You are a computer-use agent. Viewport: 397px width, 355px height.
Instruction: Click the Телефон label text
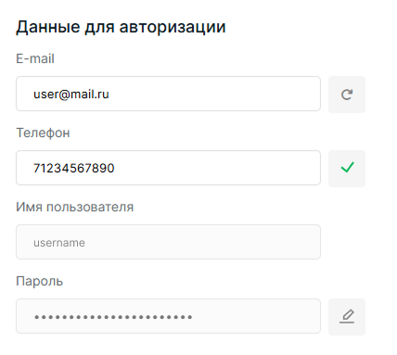coord(43,133)
